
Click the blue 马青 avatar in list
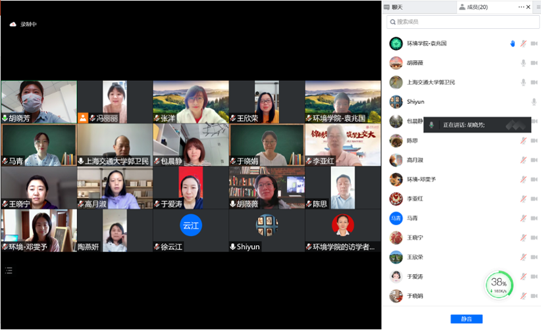[x=396, y=218]
